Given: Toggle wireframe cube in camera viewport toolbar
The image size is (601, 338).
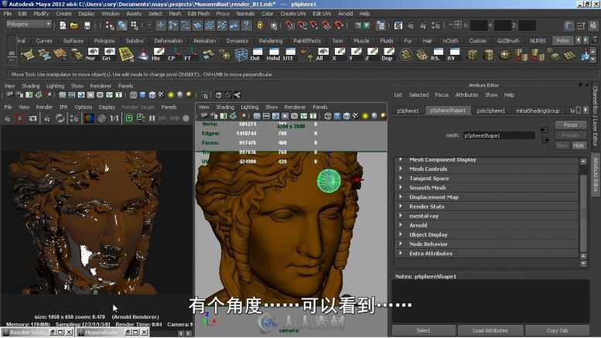Looking at the screenshot, I should tap(328, 116).
